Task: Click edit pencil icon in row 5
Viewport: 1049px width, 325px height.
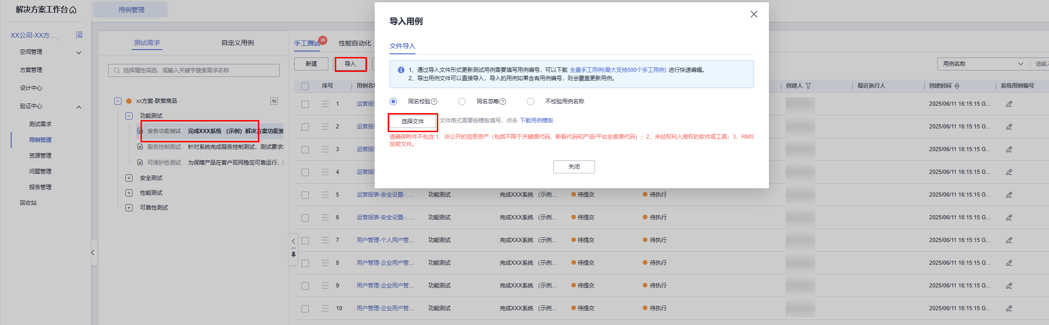Action: click(x=1009, y=195)
